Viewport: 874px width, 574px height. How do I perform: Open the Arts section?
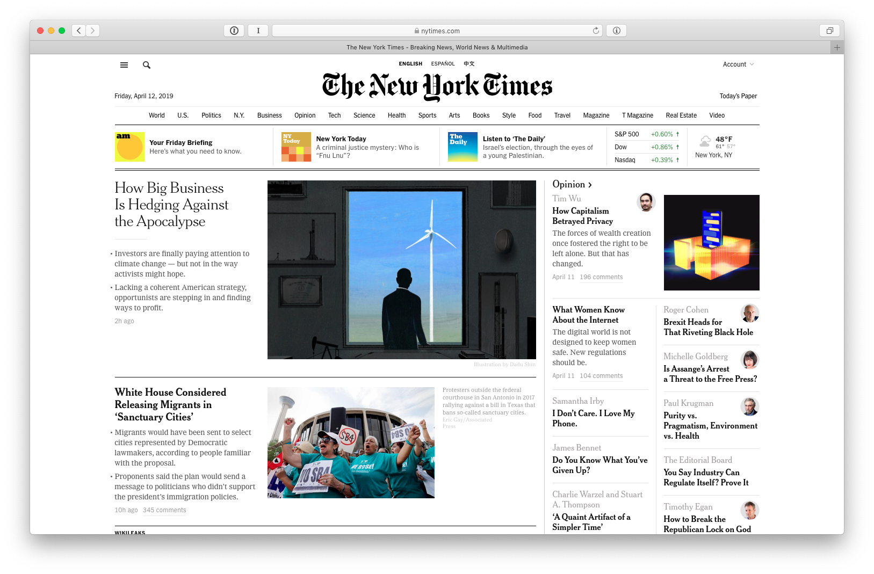[454, 115]
